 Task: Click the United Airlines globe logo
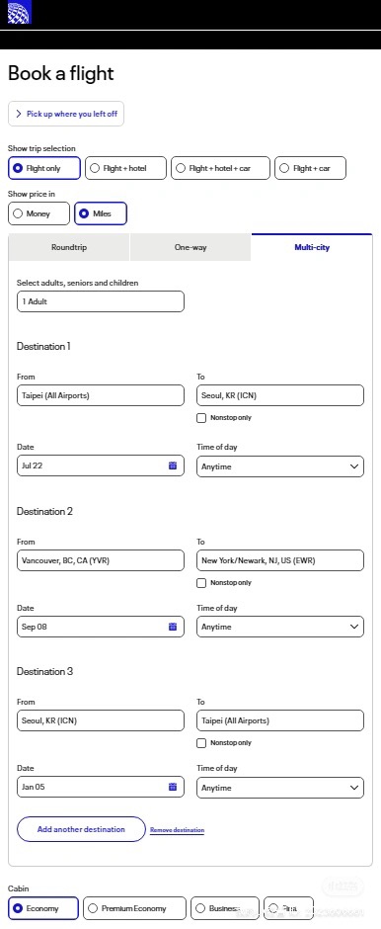[x=20, y=13]
